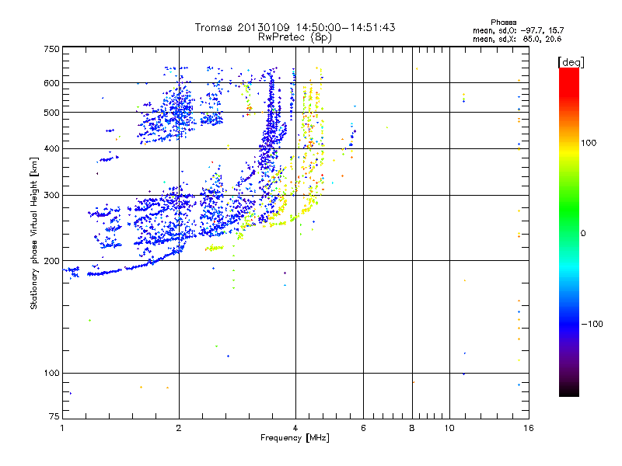This screenshot has width=622, height=466.
Task: Click the x-axis tick label '10'
Action: pyautogui.click(x=449, y=428)
